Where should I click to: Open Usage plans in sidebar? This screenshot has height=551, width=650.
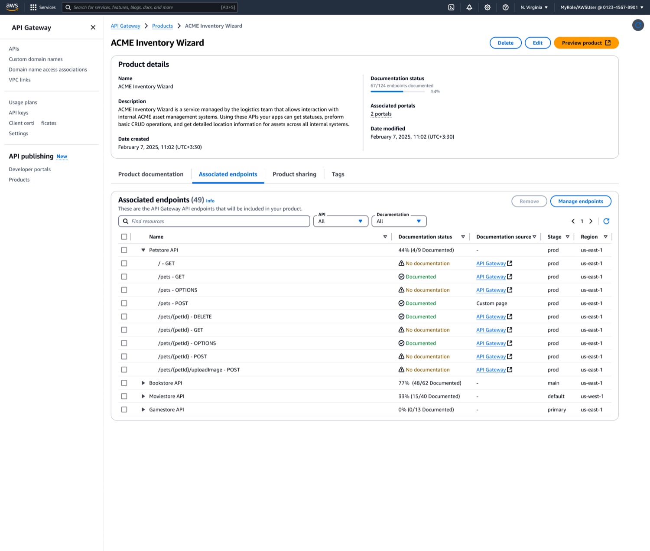click(23, 102)
